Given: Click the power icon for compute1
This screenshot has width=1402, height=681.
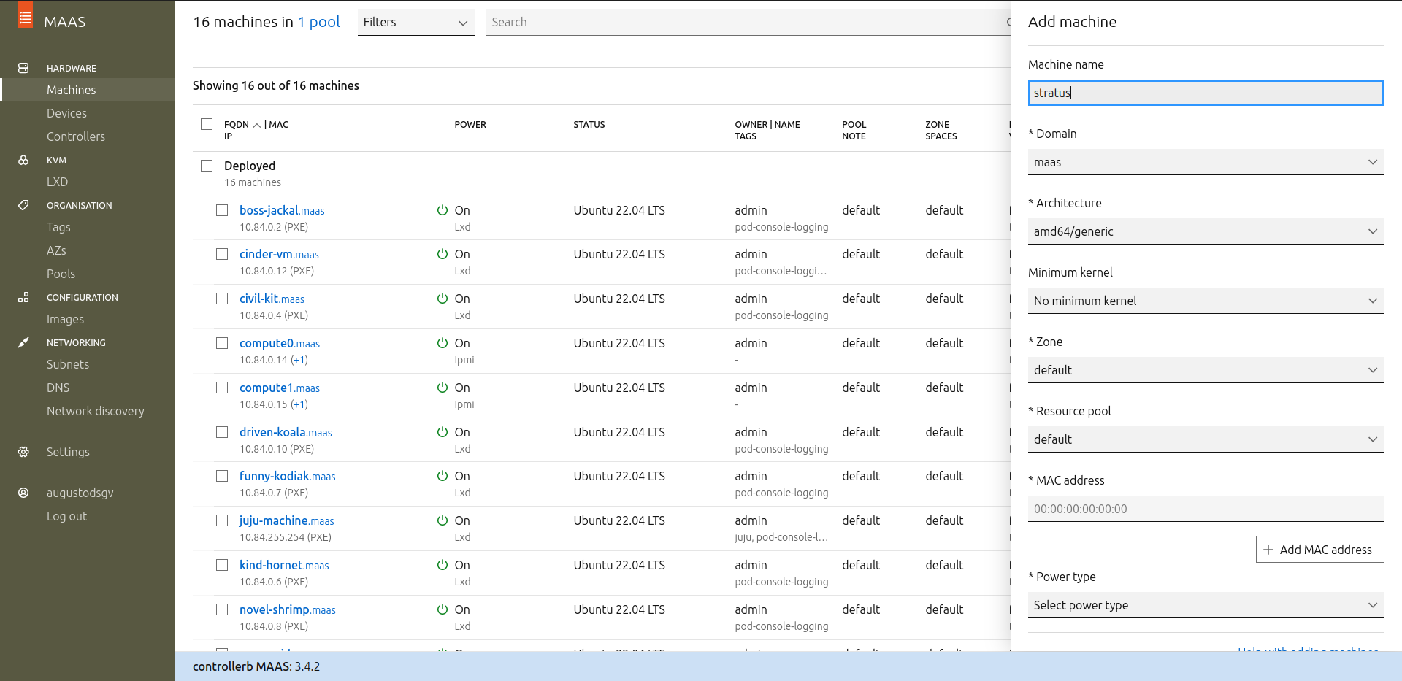Looking at the screenshot, I should click(x=443, y=388).
